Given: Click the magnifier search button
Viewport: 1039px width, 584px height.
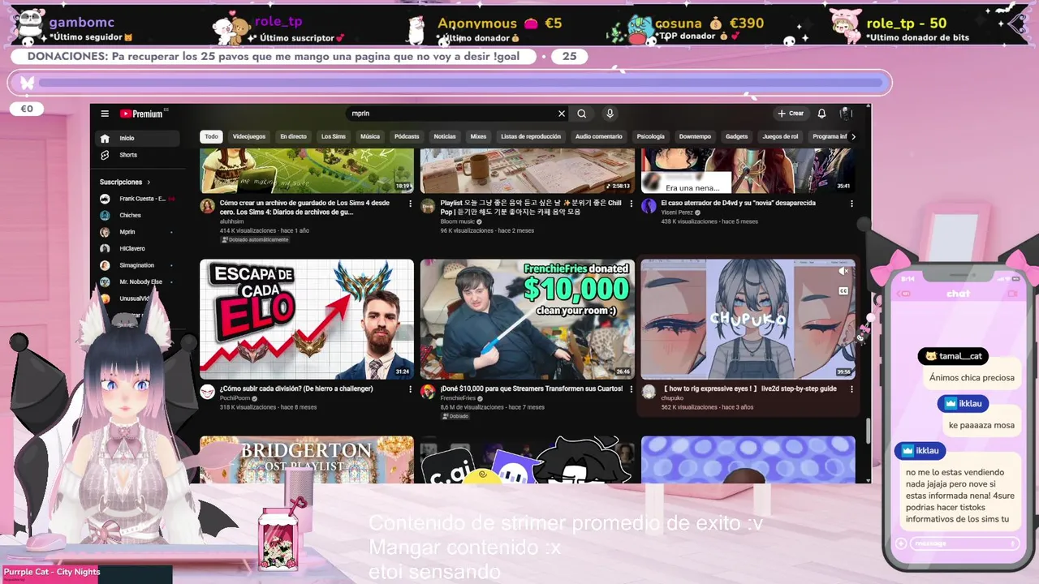Looking at the screenshot, I should click(581, 114).
